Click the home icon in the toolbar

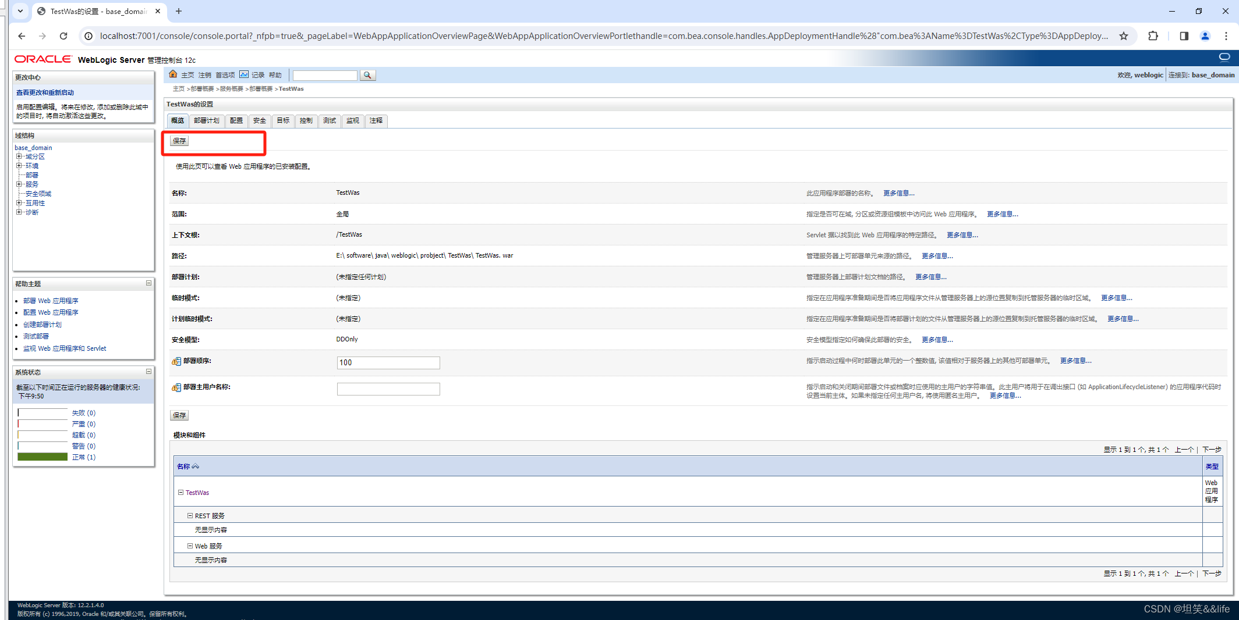tap(173, 74)
